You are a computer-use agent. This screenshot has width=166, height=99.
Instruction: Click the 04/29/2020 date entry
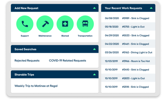pyautogui.click(x=112, y=36)
